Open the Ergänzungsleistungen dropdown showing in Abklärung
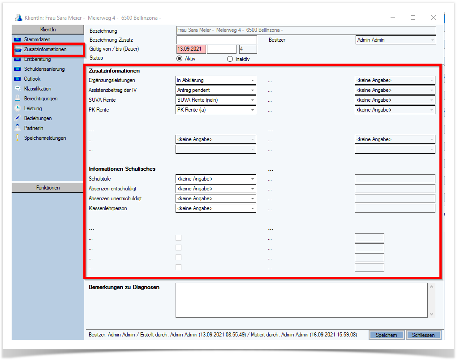This screenshot has height=362, width=460. pyautogui.click(x=216, y=80)
